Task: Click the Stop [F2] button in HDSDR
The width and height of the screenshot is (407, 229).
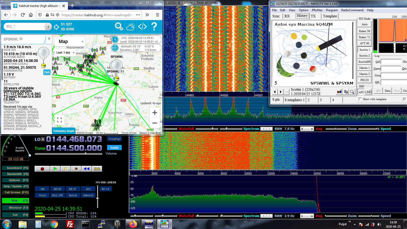Action: (15, 201)
